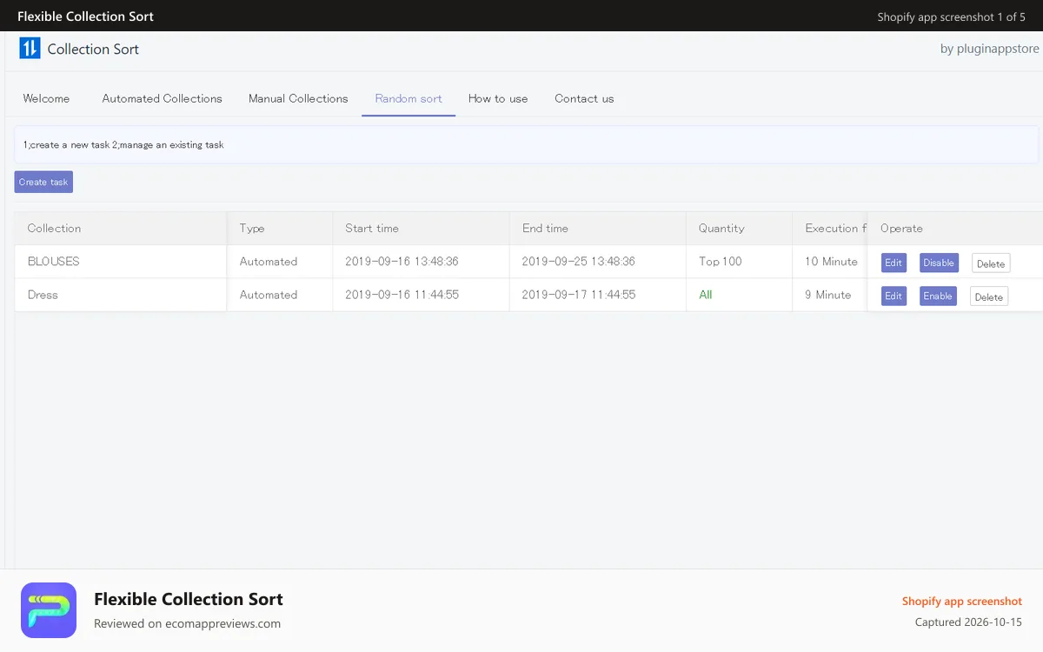Edit the Dress task
Viewport: 1043px width, 652px height.
point(894,296)
